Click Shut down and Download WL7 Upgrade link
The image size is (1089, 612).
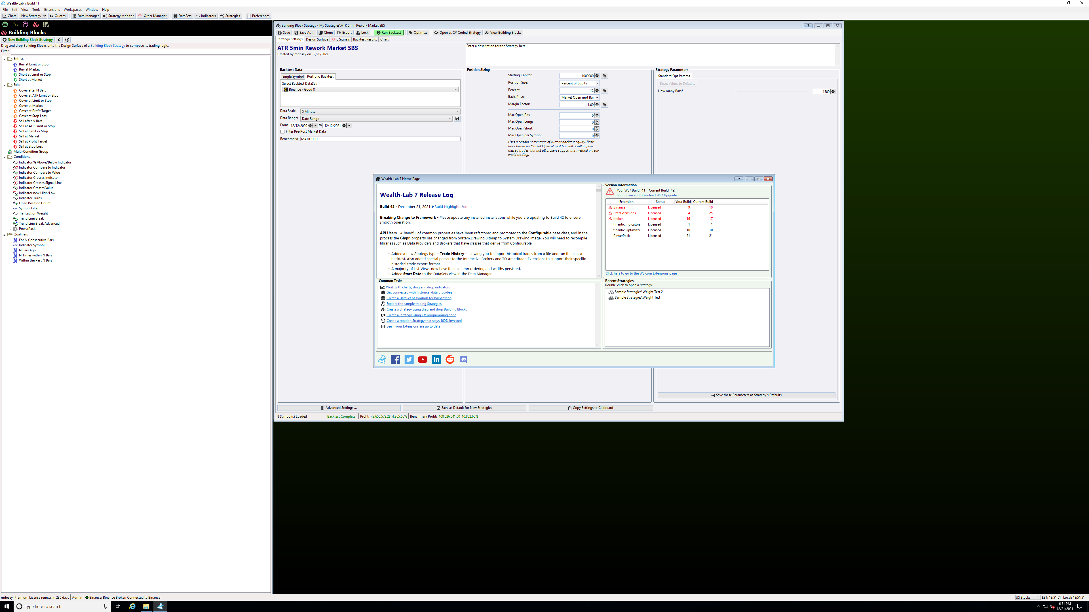pyautogui.click(x=646, y=195)
